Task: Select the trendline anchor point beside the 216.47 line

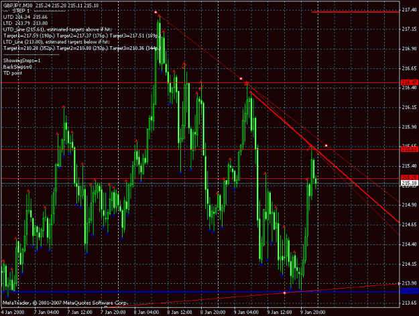Action: coord(241,79)
